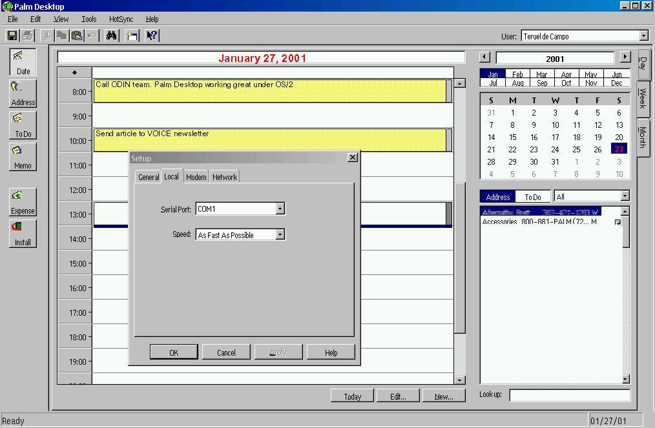Select the Call ODIN team appointment
Screen dimensions: 655x428
270,90
